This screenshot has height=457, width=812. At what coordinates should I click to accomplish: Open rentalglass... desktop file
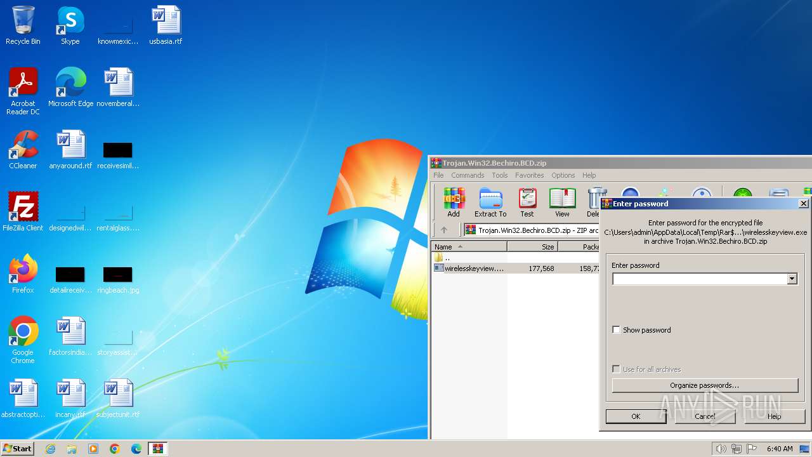[x=118, y=216]
